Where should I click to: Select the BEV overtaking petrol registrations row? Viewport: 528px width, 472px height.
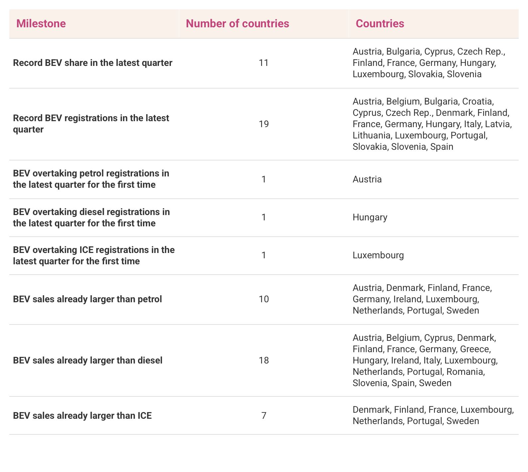(264, 179)
